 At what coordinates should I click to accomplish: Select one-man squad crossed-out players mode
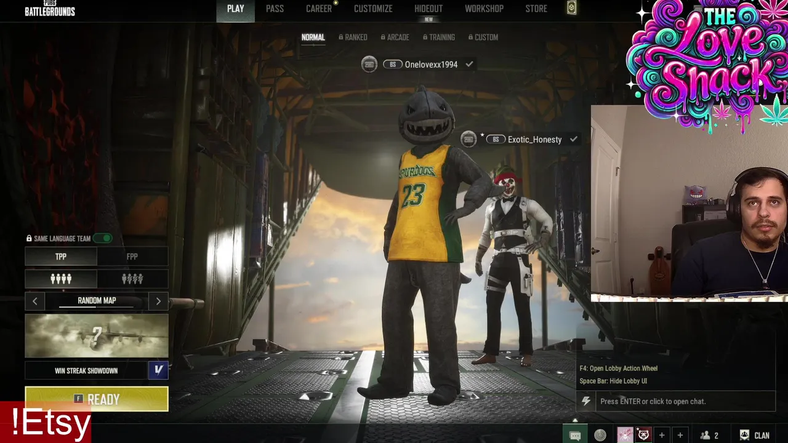[132, 279]
